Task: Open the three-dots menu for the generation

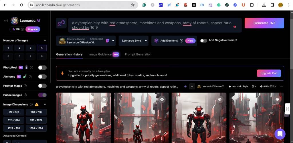Action: point(281,86)
